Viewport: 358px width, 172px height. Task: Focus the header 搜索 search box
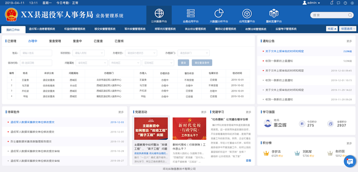332,15
